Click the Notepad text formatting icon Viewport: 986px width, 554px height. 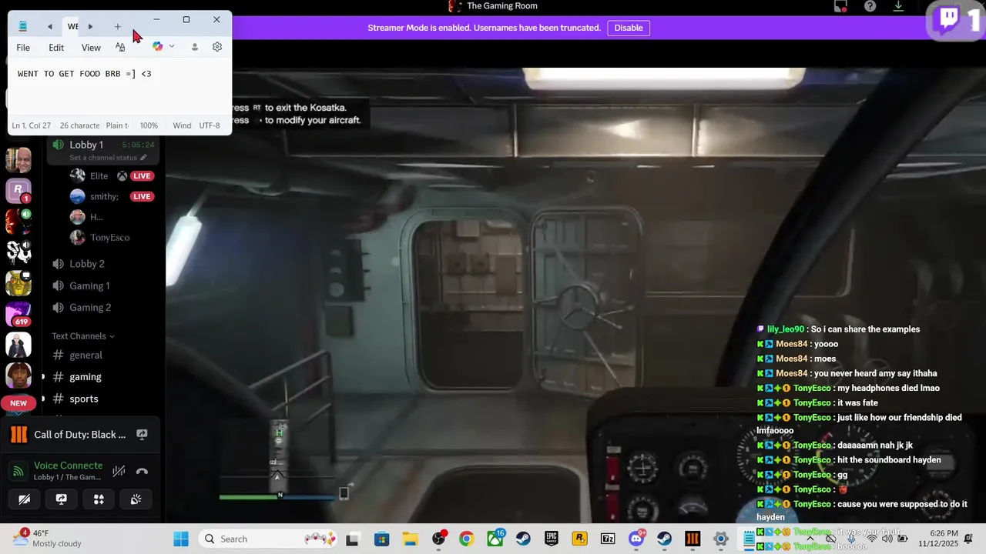coord(120,47)
